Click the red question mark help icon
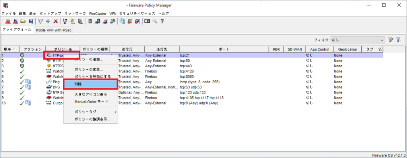Viewport: 407px width, 158px height. [x=162, y=21]
